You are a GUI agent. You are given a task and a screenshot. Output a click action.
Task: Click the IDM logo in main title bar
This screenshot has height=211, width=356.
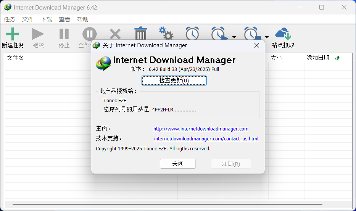8,7
